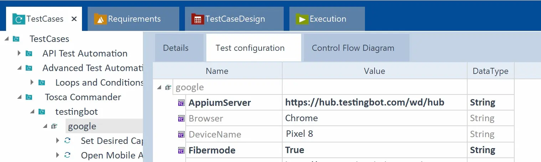Click the TestCases tab icon
The width and height of the screenshot is (541, 162).
point(19,19)
